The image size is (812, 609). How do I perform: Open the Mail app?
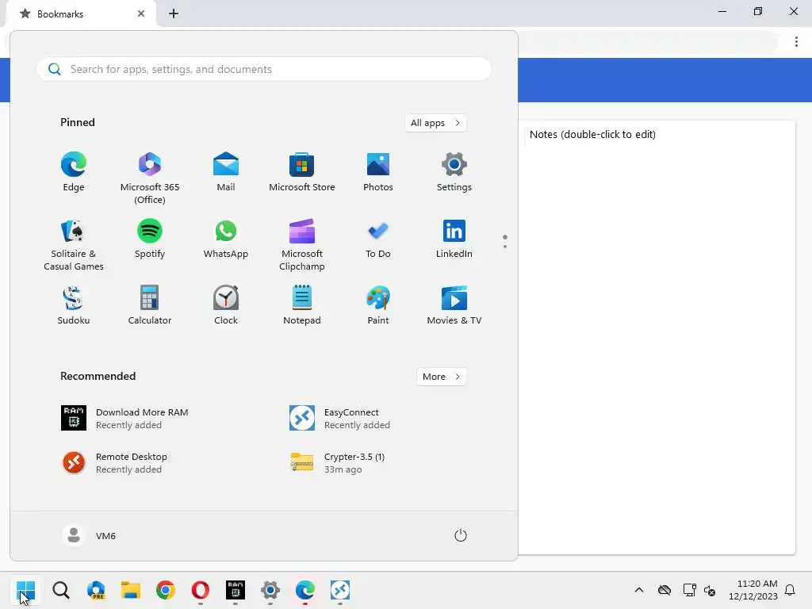(226, 172)
